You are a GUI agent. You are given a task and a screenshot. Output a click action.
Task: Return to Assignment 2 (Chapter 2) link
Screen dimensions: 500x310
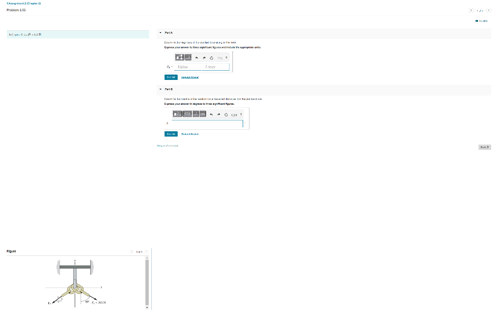click(x=23, y=3)
